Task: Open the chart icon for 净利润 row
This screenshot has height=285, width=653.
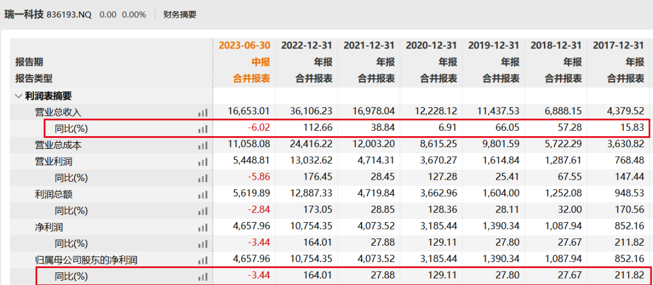Action: click(203, 228)
